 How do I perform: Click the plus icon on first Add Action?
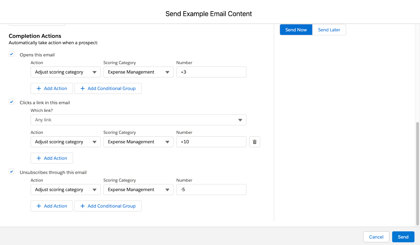click(x=39, y=88)
